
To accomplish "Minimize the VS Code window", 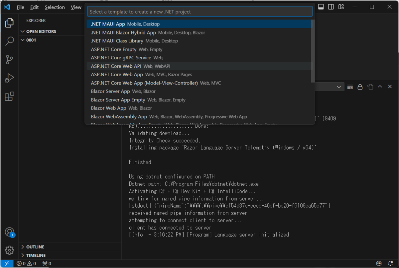I will (x=354, y=7).
